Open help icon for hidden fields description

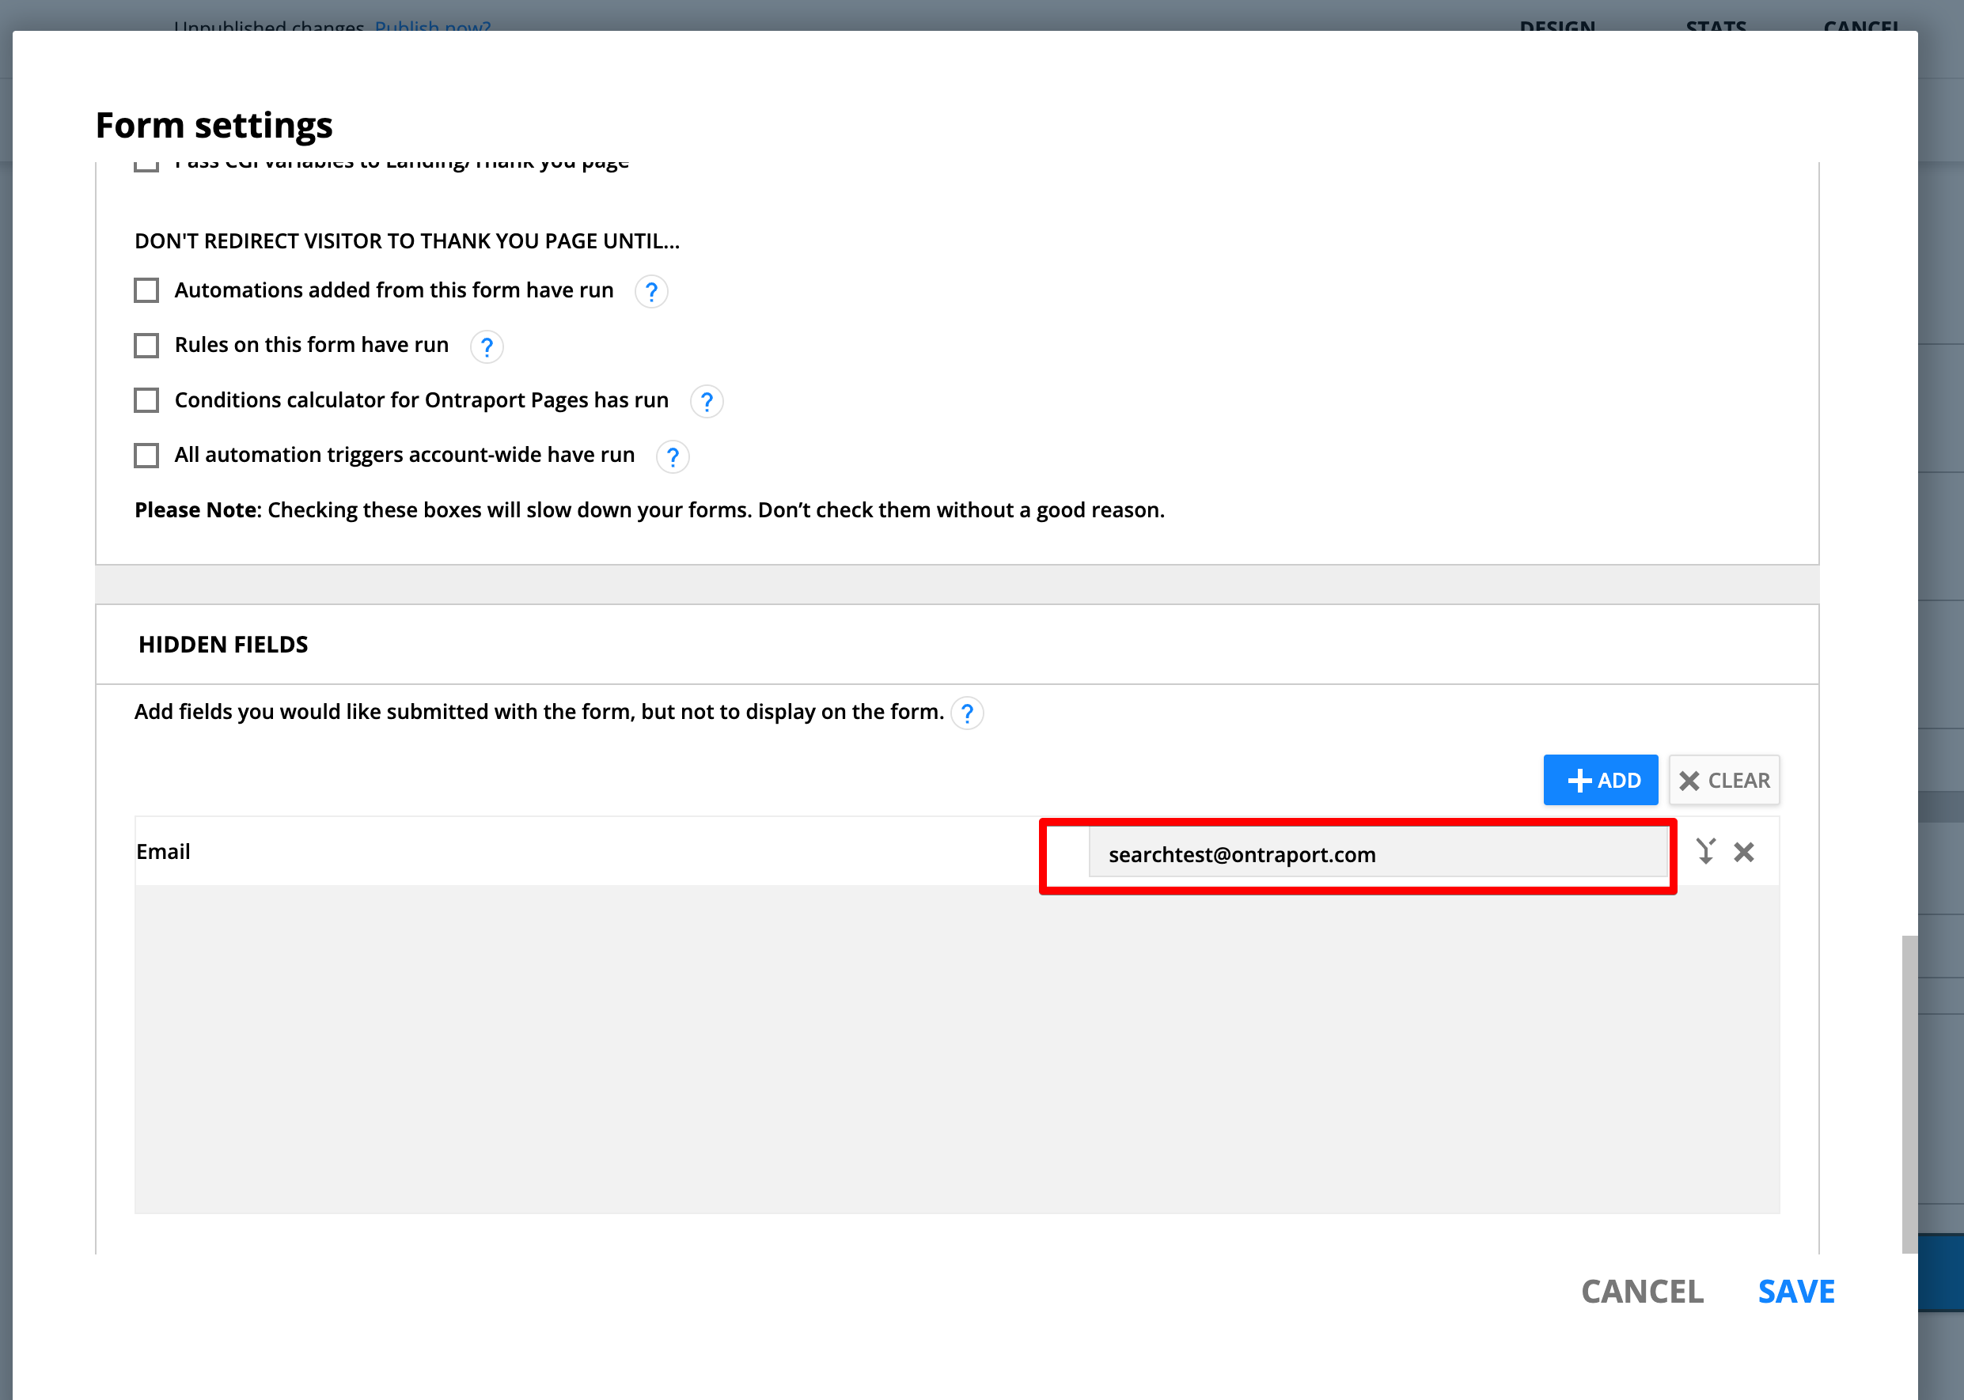(x=967, y=713)
